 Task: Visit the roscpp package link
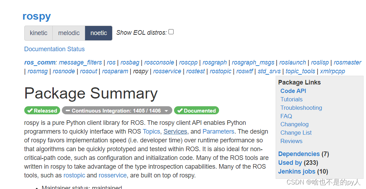[x=188, y=62]
